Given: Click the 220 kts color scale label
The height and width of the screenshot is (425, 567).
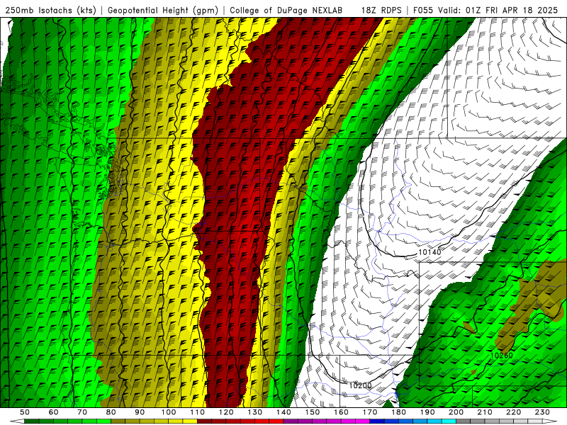Looking at the screenshot, I should pos(514,412).
